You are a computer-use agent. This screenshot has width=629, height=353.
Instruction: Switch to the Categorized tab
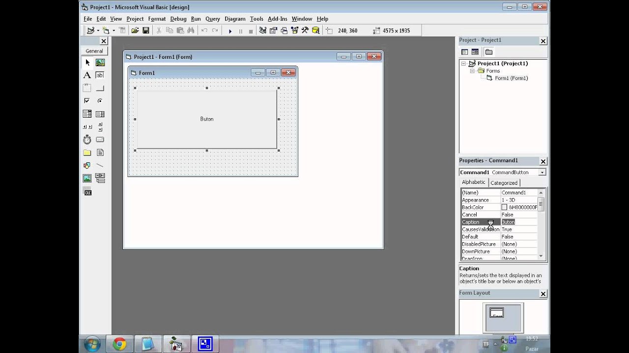point(504,182)
